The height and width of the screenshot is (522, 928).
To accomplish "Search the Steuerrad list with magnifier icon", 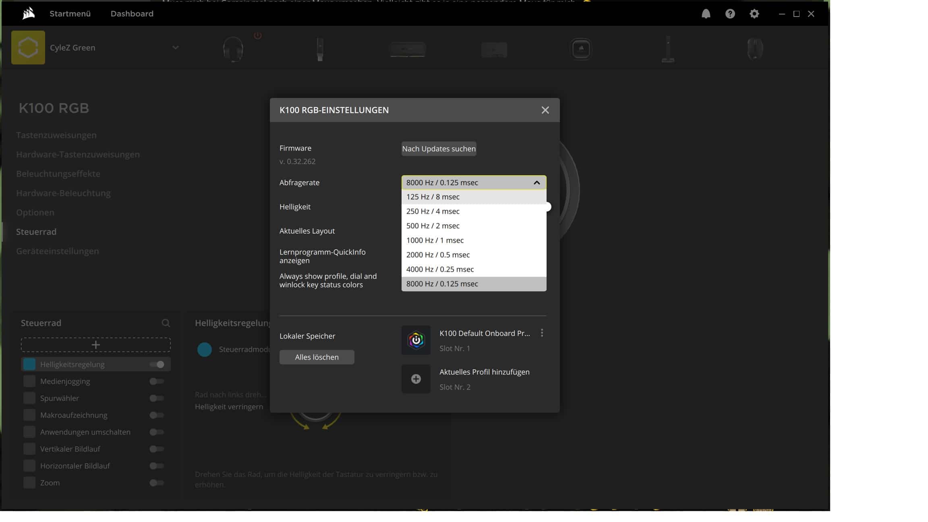I will point(166,323).
